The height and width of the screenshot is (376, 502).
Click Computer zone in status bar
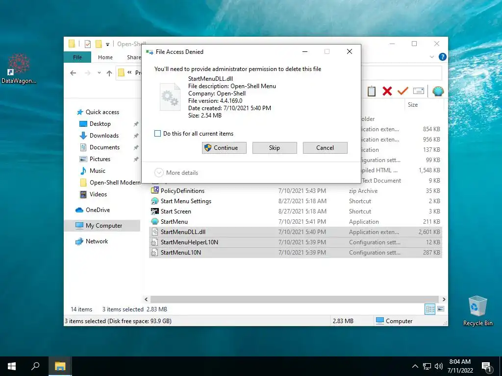394,321
